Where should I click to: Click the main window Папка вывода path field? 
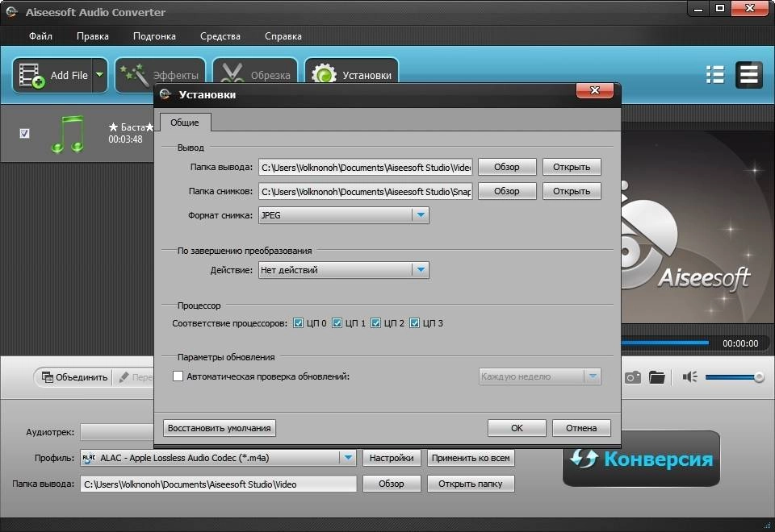[218, 484]
